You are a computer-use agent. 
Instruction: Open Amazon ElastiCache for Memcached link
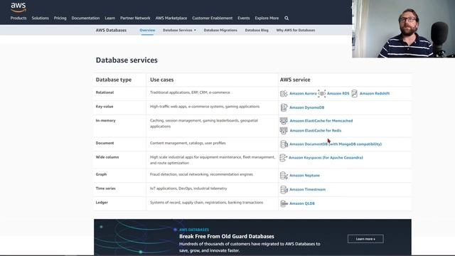[321, 121]
